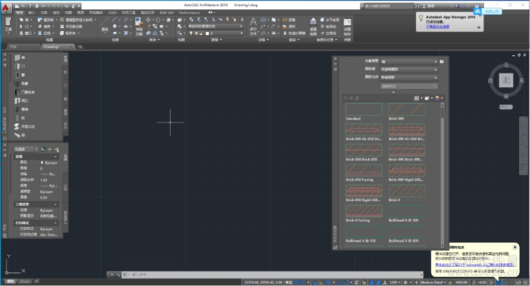Toggle the Model (模型) space button in the status bar
The height and width of the screenshot is (286, 530).
(x=289, y=282)
